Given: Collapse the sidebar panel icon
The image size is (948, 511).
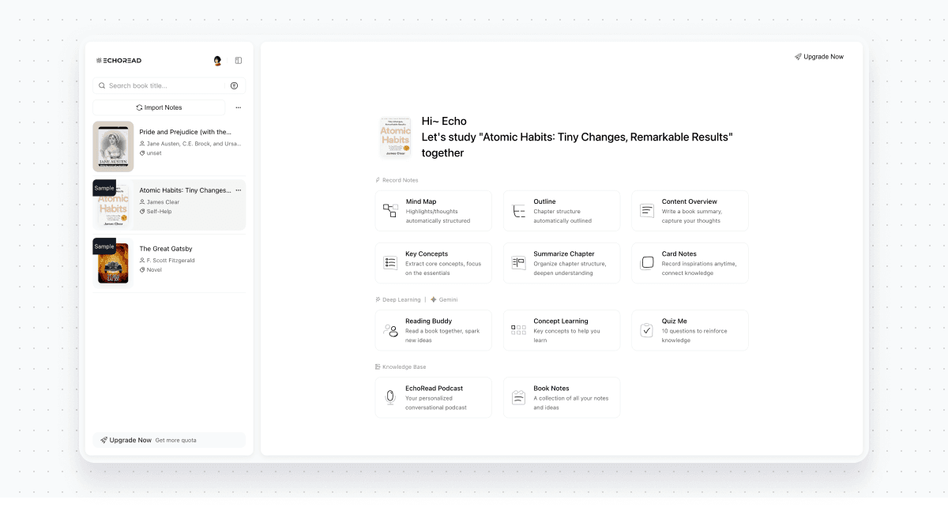Looking at the screenshot, I should (239, 60).
